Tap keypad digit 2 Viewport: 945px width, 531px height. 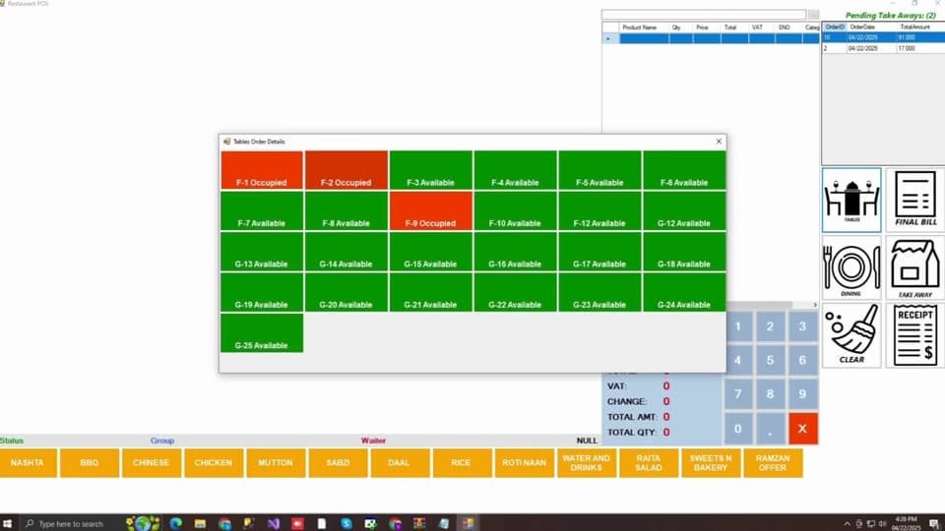coord(770,326)
